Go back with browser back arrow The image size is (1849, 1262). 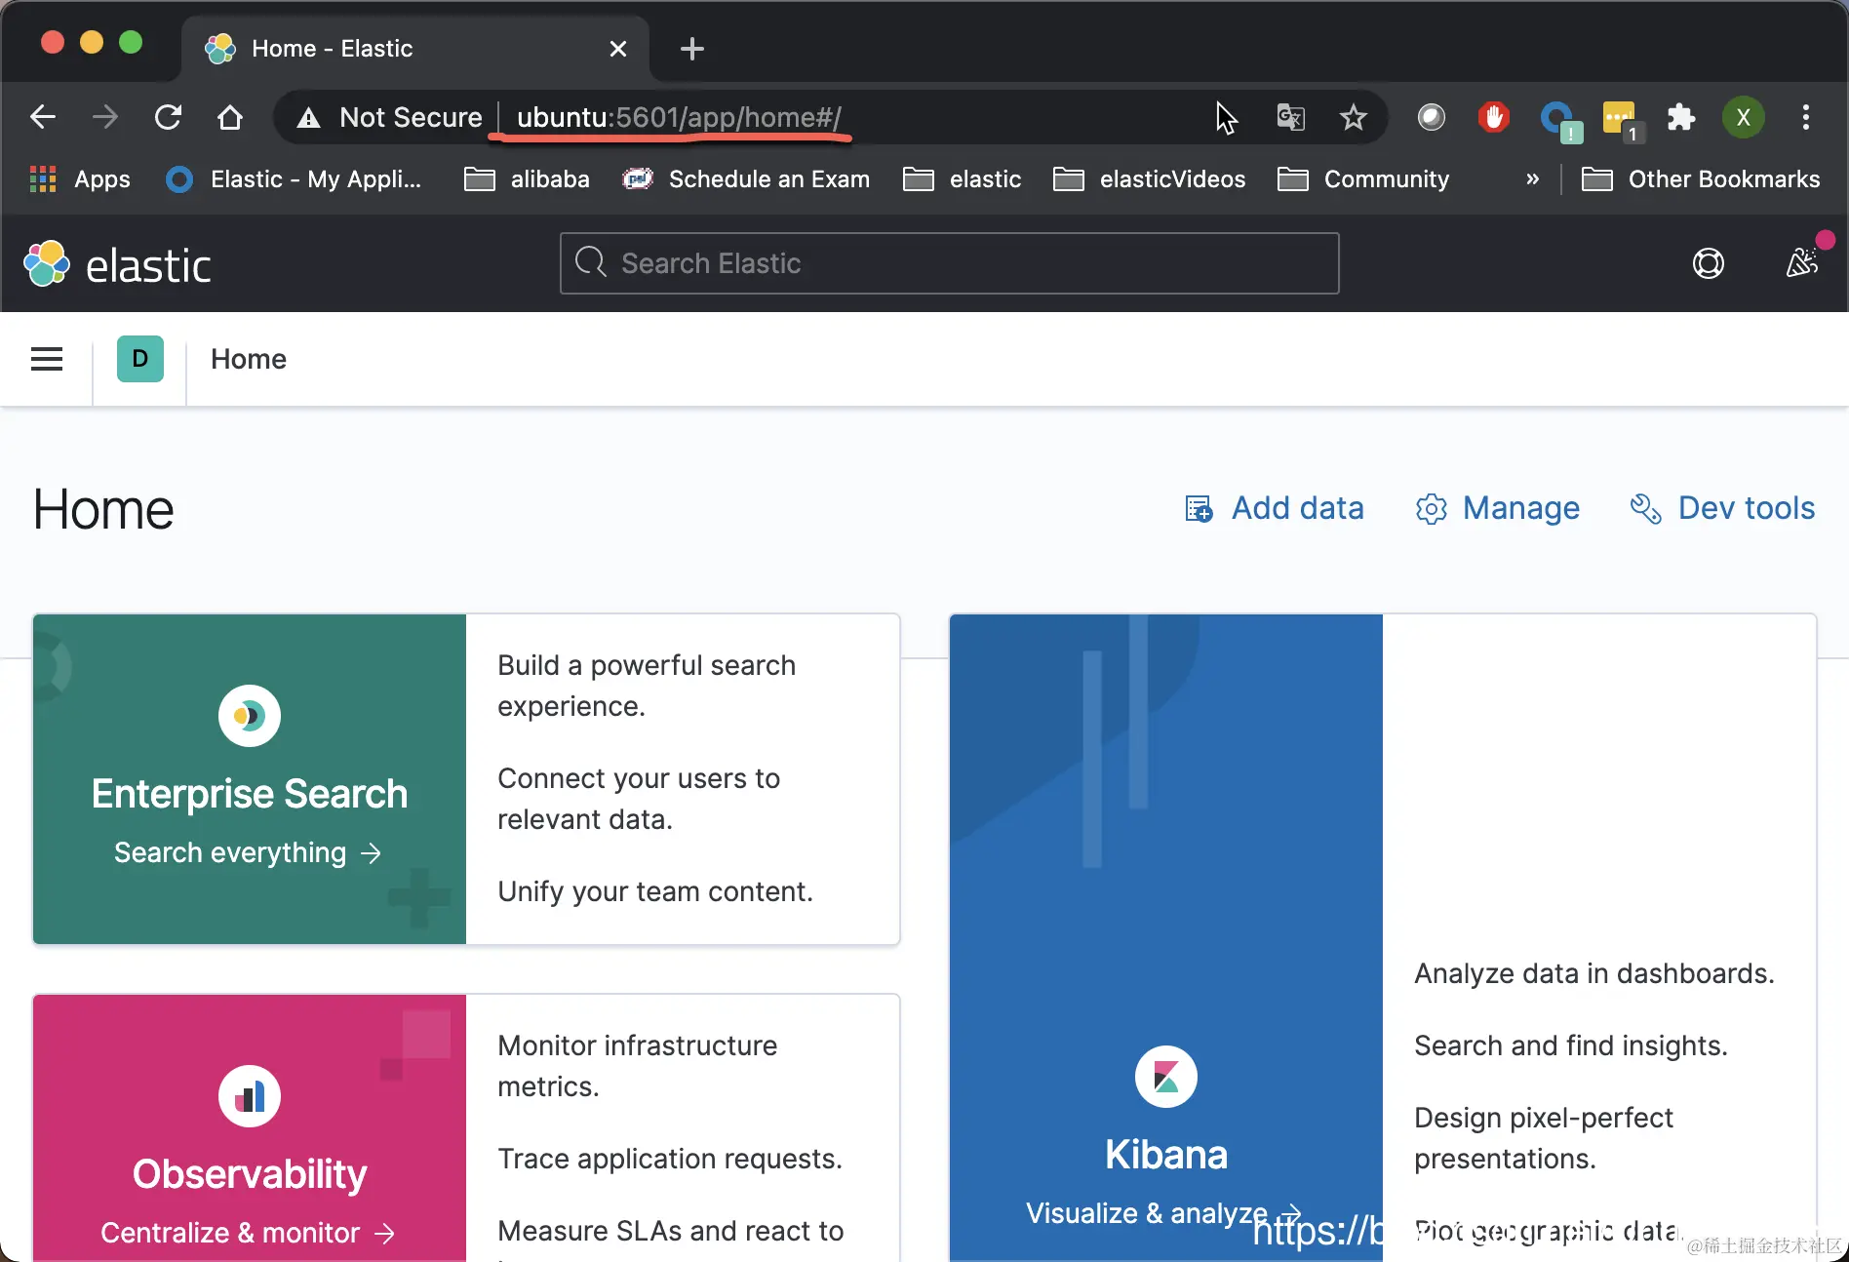point(43,117)
